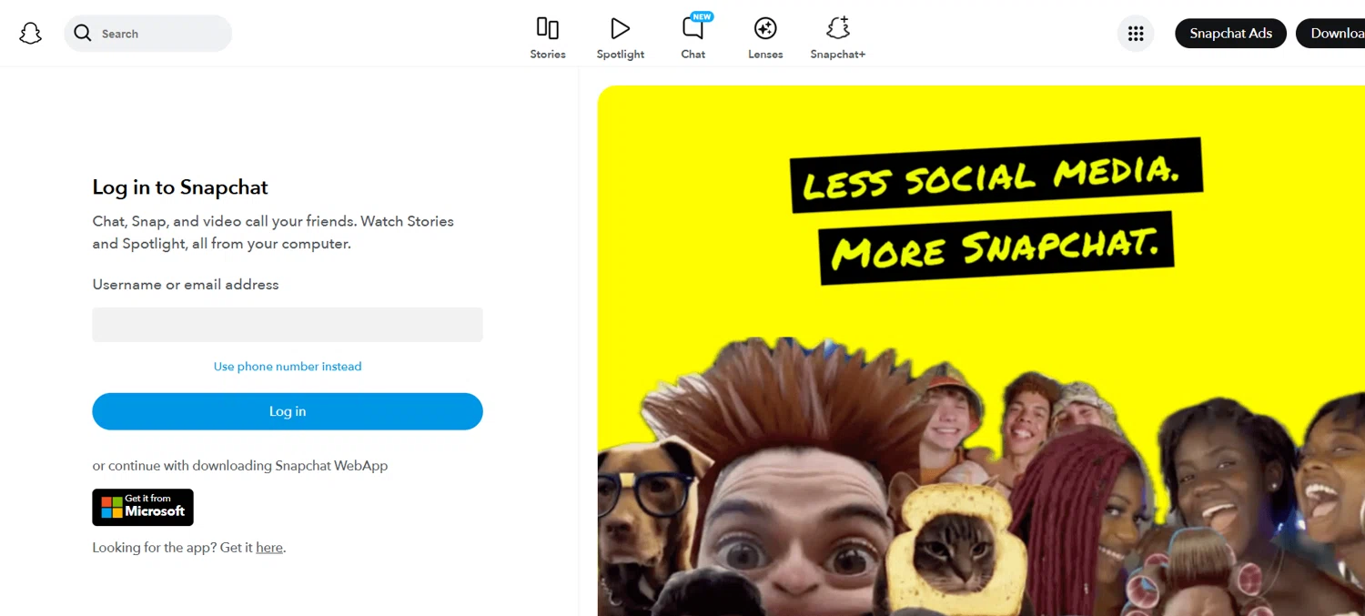Click the 'Lenses' label text
Image resolution: width=1365 pixels, height=616 pixels.
[765, 55]
